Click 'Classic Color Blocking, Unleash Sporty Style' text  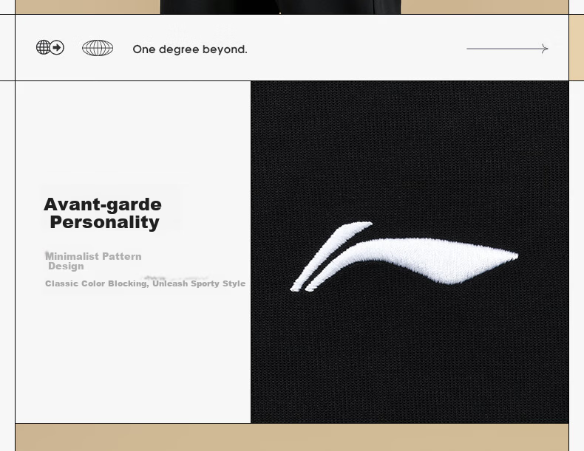pyautogui.click(x=145, y=283)
